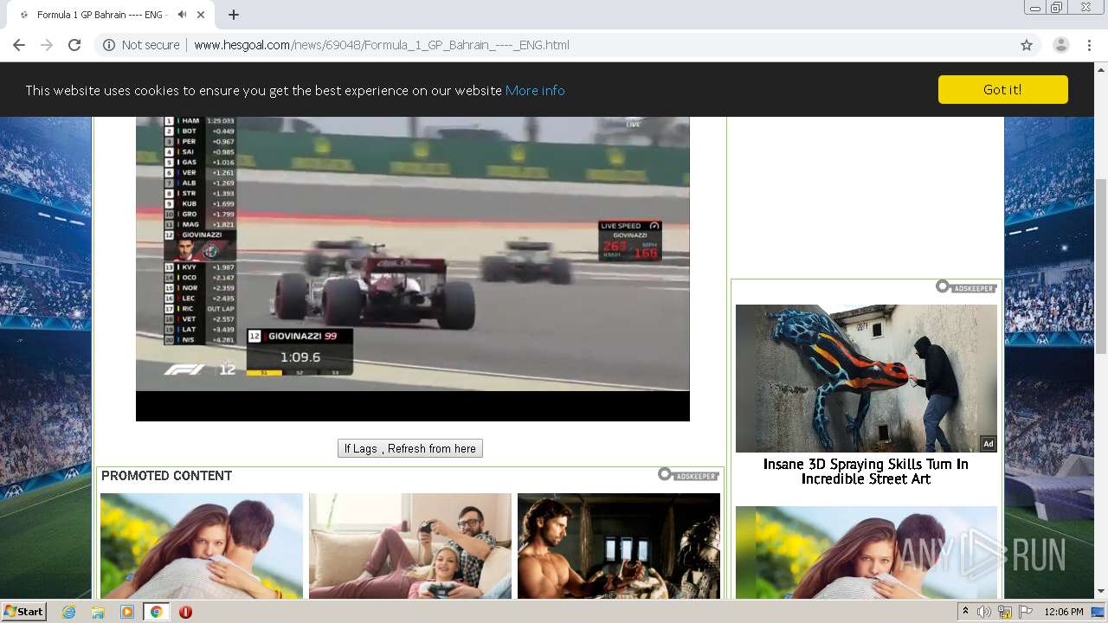
Task: Click the Formula 1 live stream video
Action: coord(413,269)
